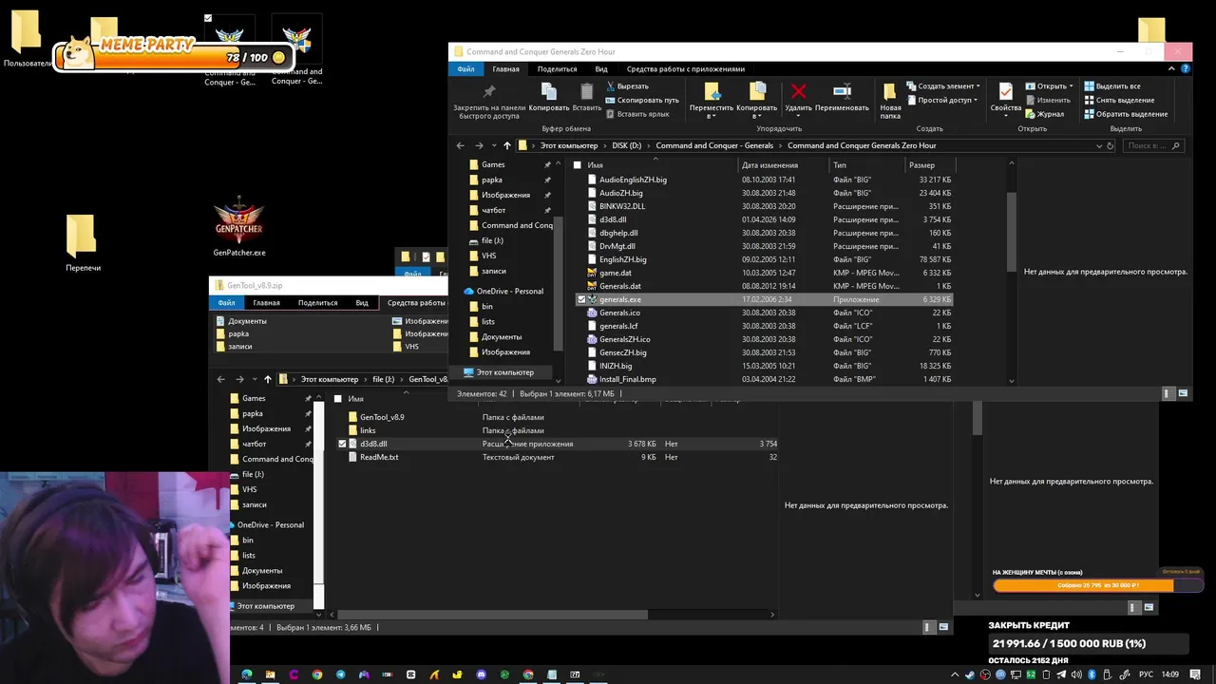This screenshot has height=684, width=1216.
Task: Click file (J:) breadcrumb in GenTool window
Action: coord(383,379)
